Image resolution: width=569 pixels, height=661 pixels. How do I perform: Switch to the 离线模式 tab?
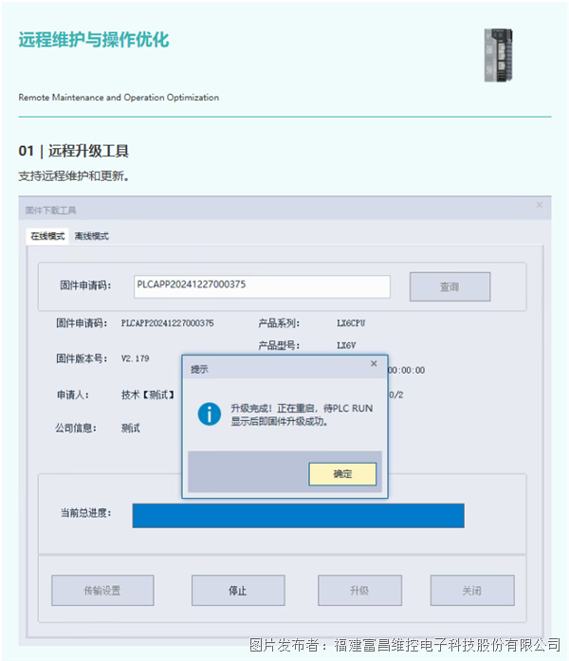(92, 236)
